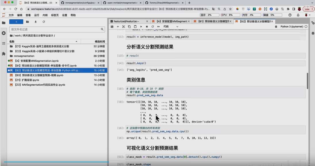This screenshot has height=166, width=315.
Task: Refresh the file browser list
Action: [44, 22]
